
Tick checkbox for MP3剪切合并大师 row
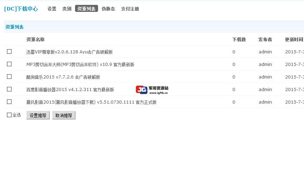(9, 64)
